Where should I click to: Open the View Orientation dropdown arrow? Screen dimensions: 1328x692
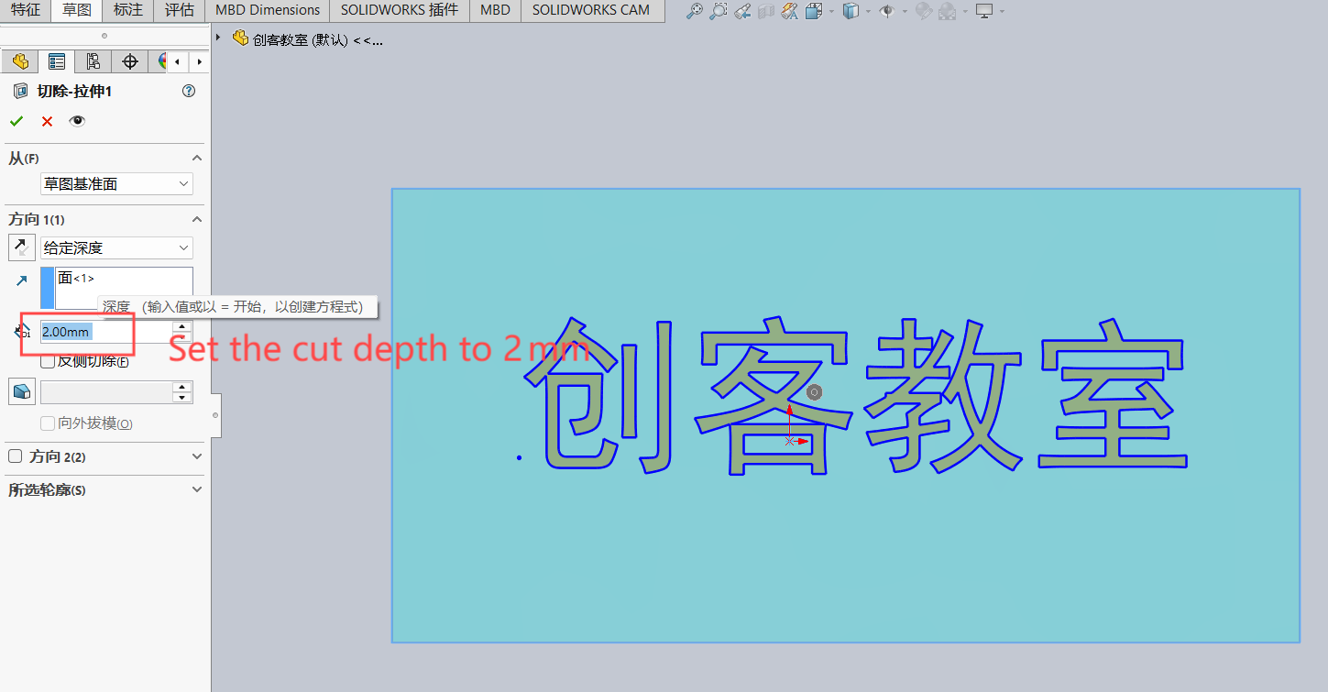tap(831, 11)
